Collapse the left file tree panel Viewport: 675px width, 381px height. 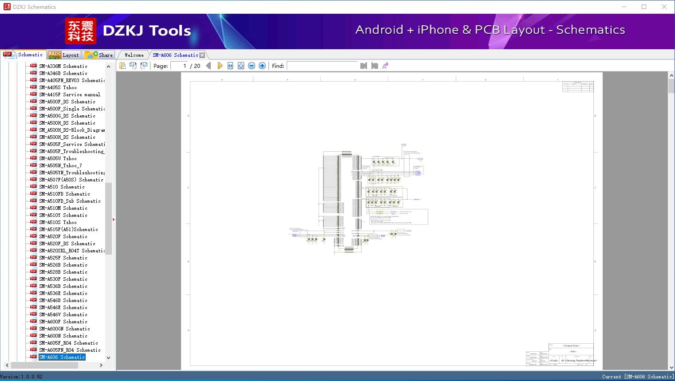[114, 220]
